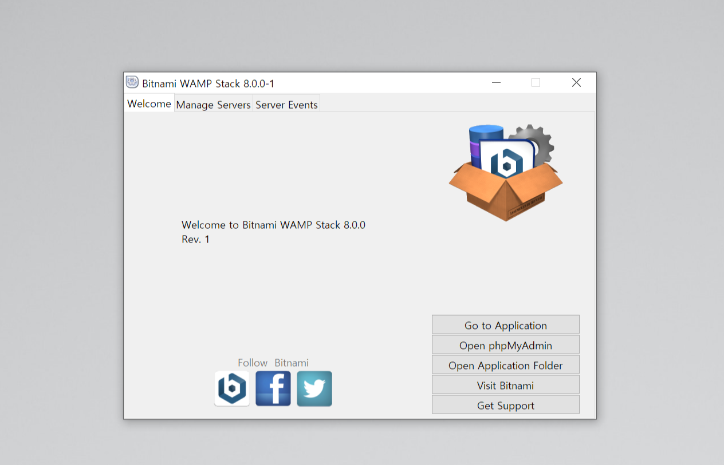Click the Go to Application button
Screen dimensions: 724x465
coord(506,325)
